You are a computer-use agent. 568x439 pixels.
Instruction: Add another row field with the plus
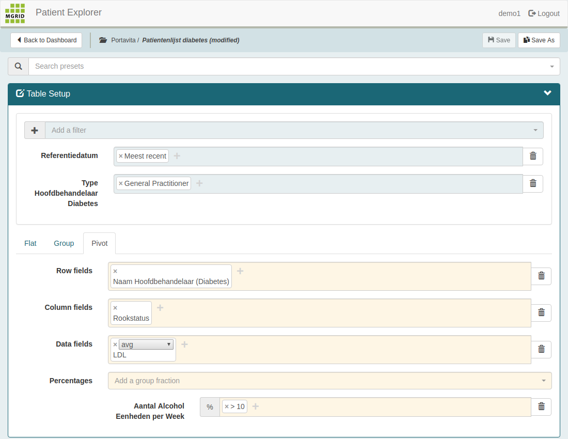point(240,271)
